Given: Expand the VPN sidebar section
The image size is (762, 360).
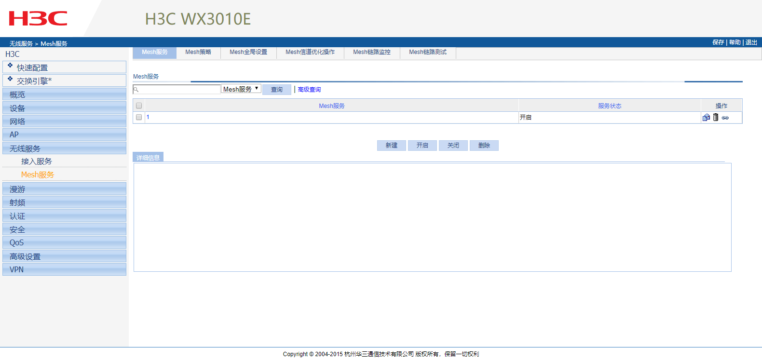Looking at the screenshot, I should 64,269.
